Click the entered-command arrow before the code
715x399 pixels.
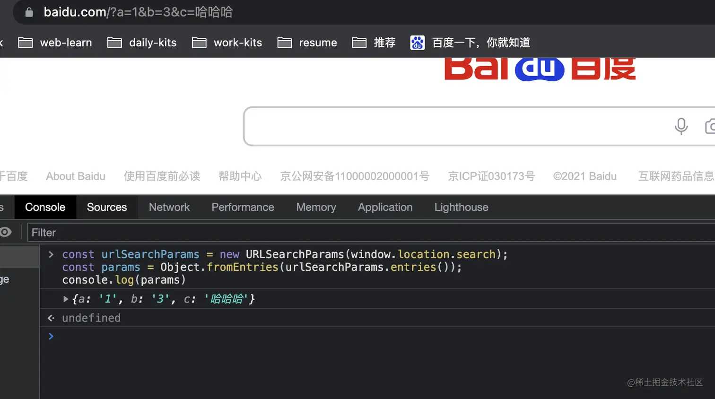51,254
